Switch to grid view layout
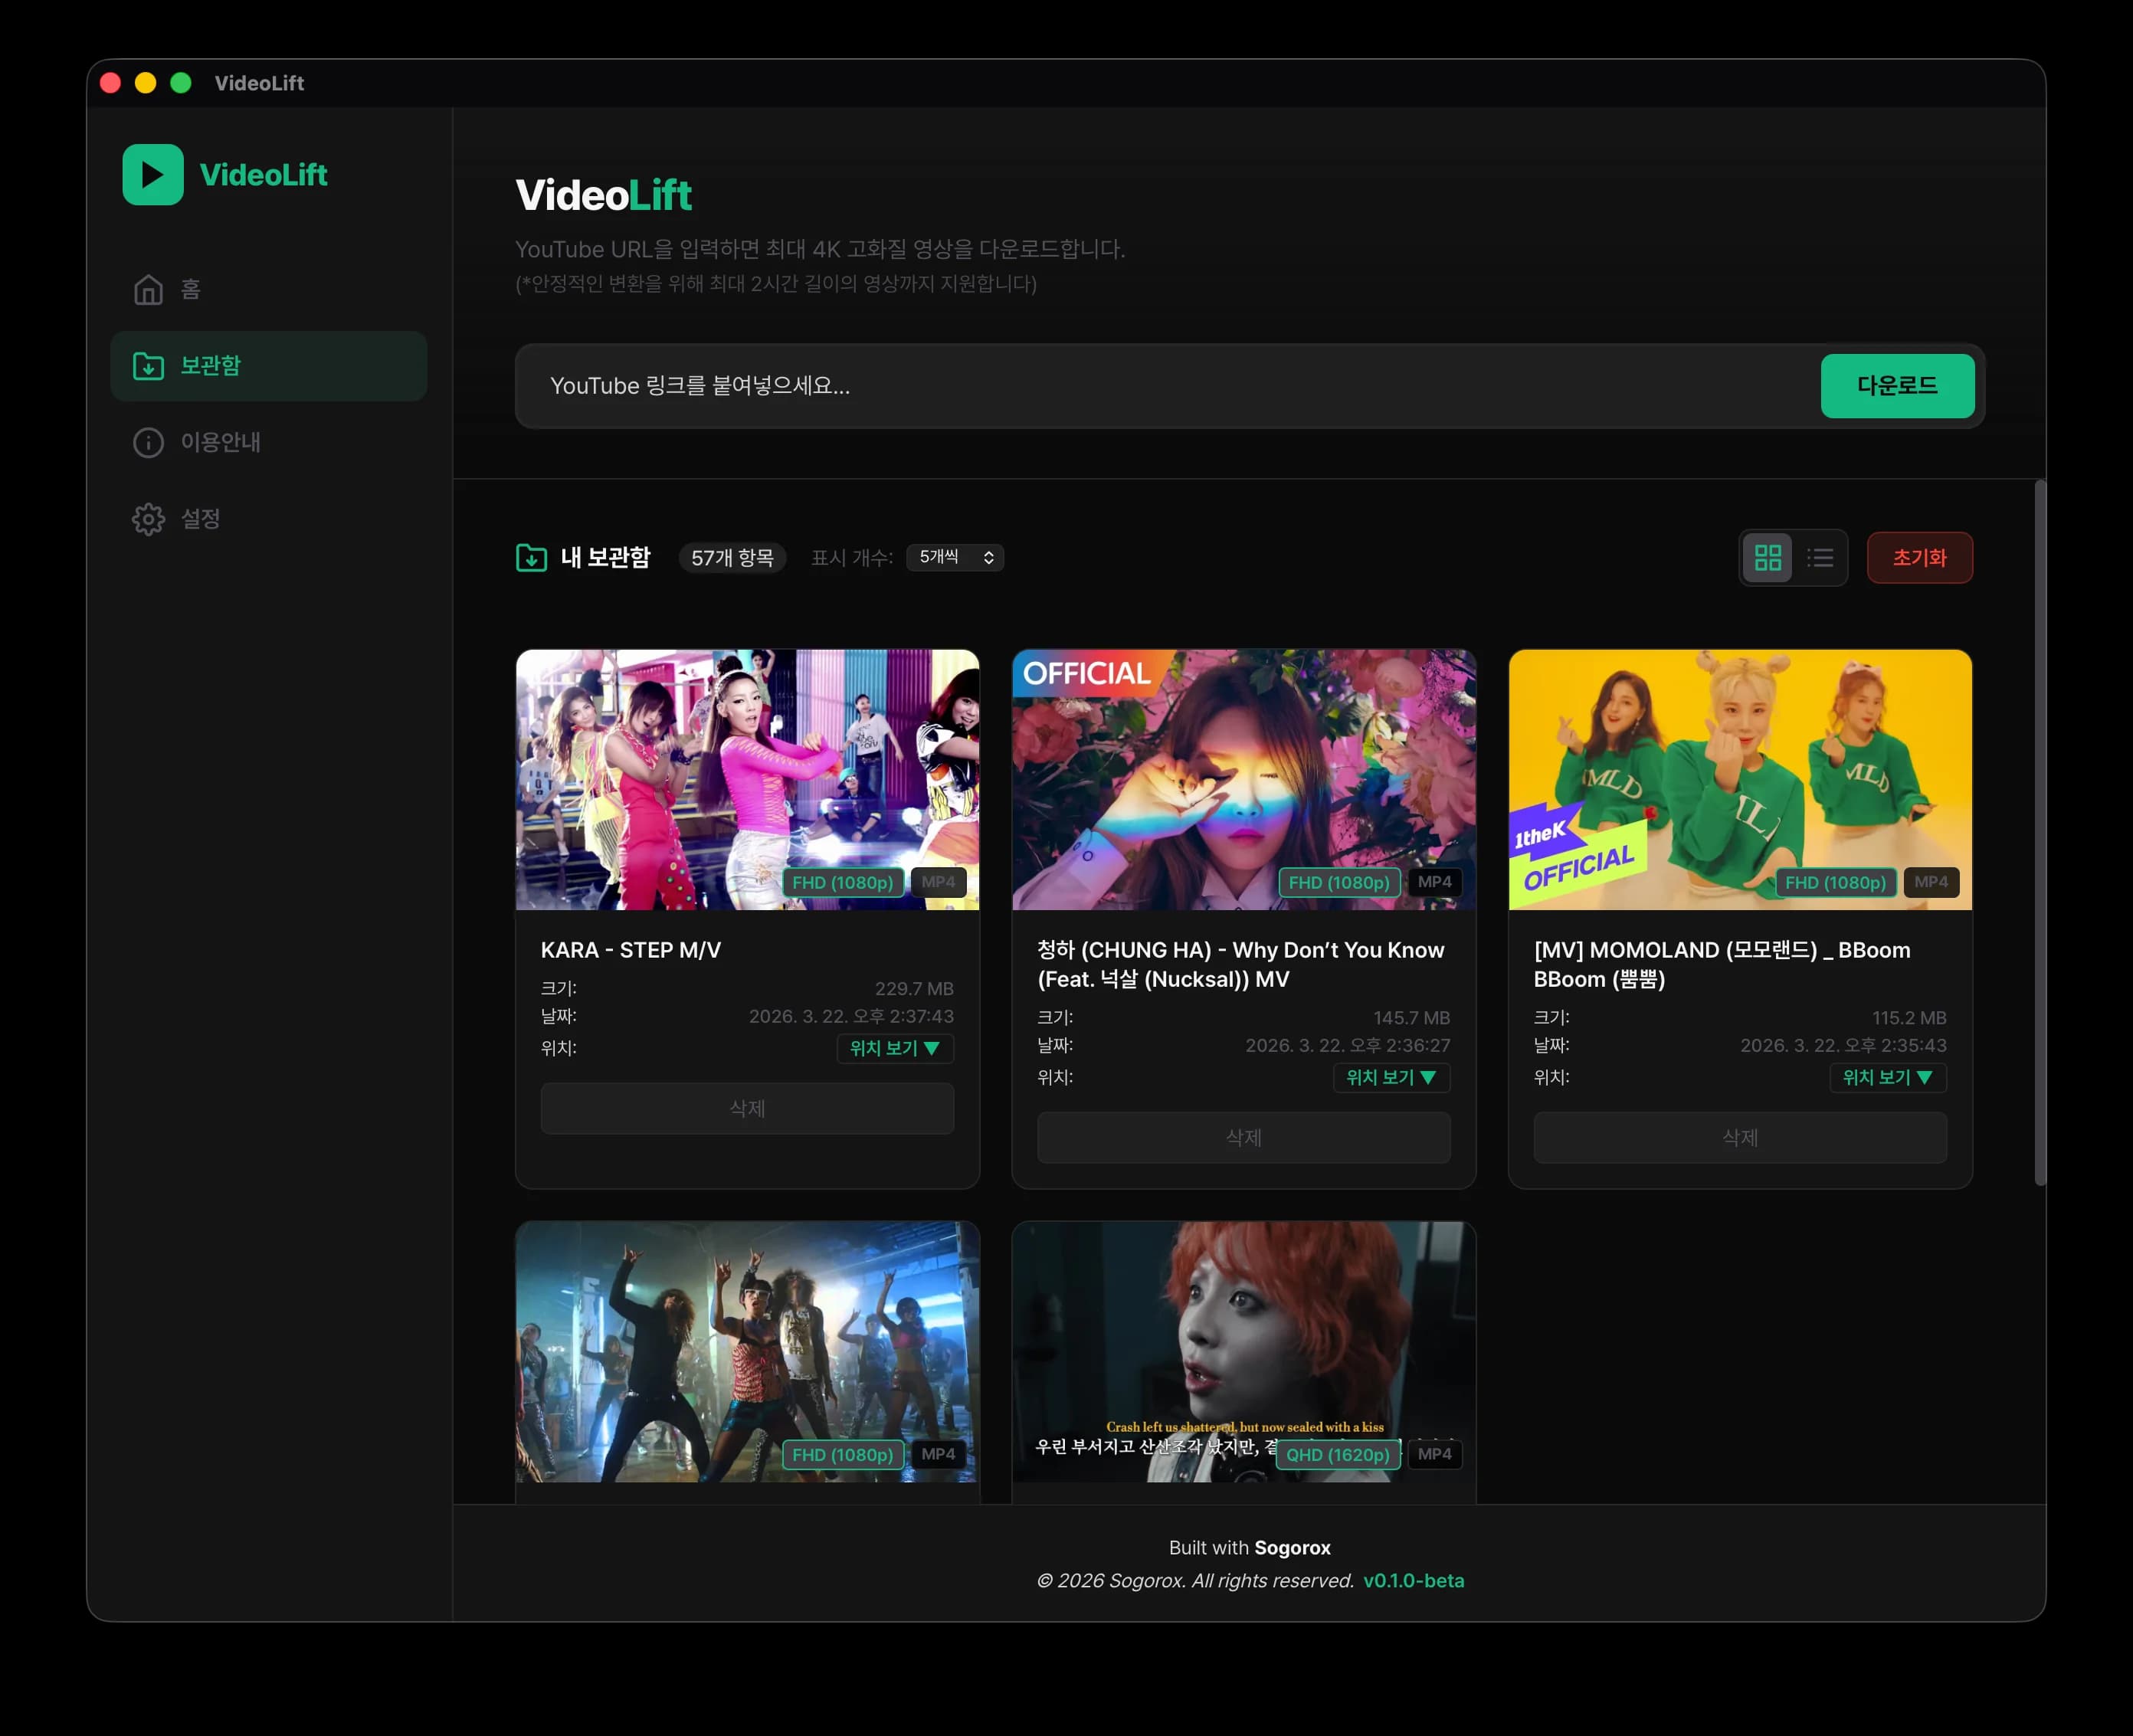The image size is (2133, 1736). coord(1768,557)
